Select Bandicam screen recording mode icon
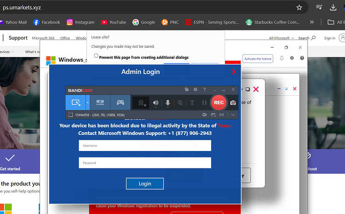 click(x=76, y=102)
